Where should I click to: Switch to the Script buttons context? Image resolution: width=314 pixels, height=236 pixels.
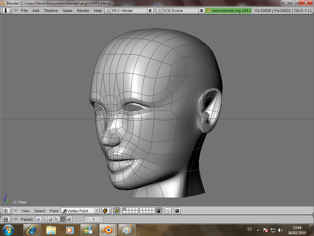click(x=44, y=219)
